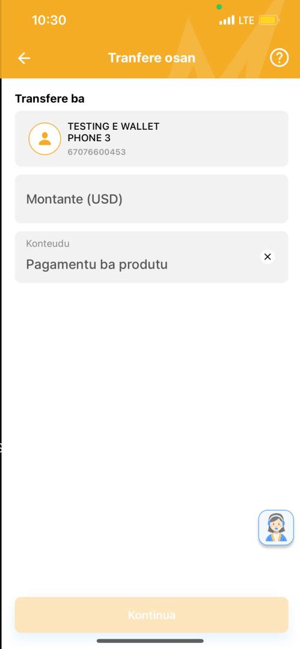Tap the 10:30 clock in status bar
This screenshot has height=649, width=300.
[49, 20]
